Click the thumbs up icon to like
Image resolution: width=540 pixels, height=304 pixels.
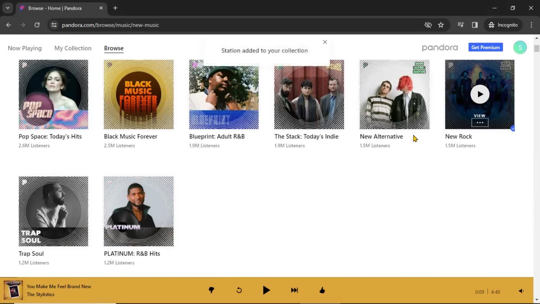[322, 290]
